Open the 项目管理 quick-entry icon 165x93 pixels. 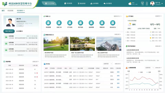(x=48, y=23)
